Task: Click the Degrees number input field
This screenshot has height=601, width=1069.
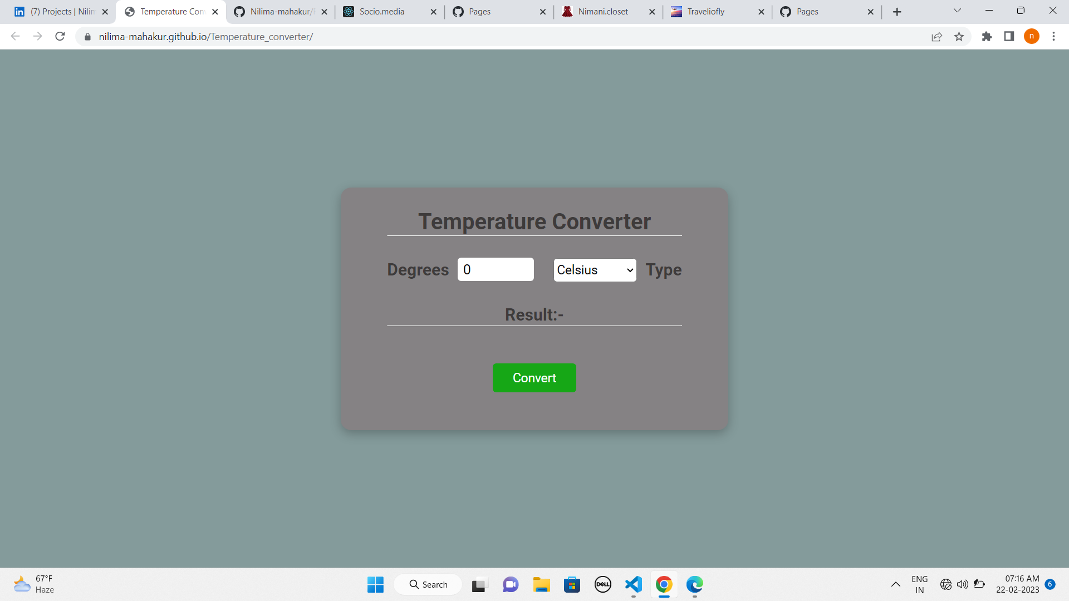Action: (496, 269)
